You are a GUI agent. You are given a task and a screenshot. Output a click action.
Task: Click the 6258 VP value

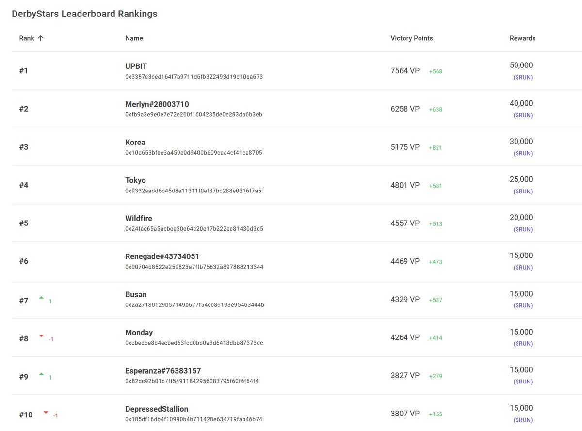[405, 109]
